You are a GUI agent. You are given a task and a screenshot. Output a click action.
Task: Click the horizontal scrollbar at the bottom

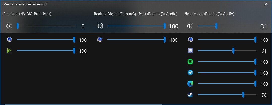(83, 104)
